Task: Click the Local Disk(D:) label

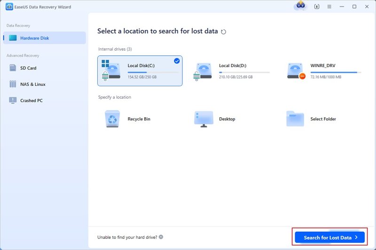Action: 233,66
